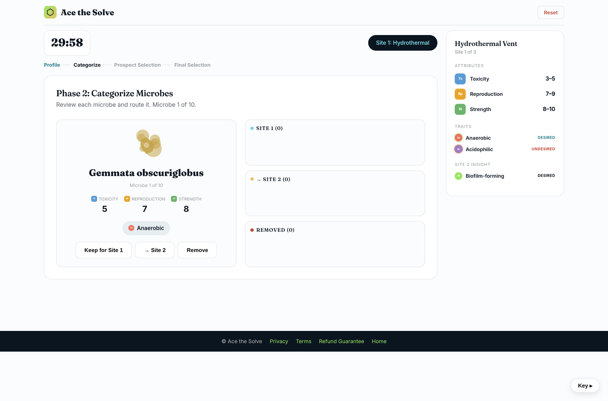608x401 pixels.
Task: Click the DESIRED tag next to Biofilm-forming
Action: point(546,176)
